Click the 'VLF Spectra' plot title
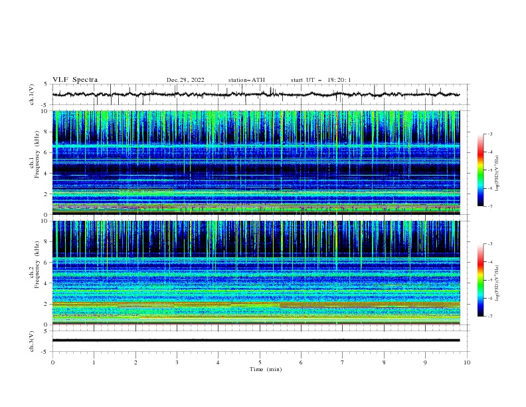Screen dimensions: 526x407 [75, 80]
